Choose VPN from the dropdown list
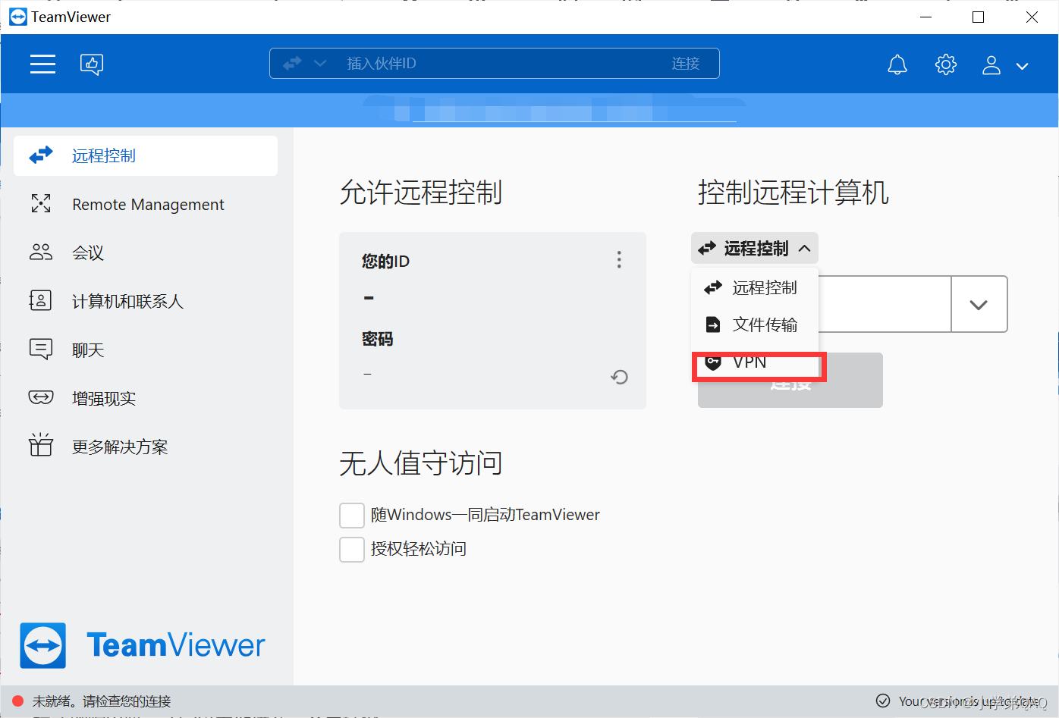This screenshot has height=718, width=1059. click(755, 362)
